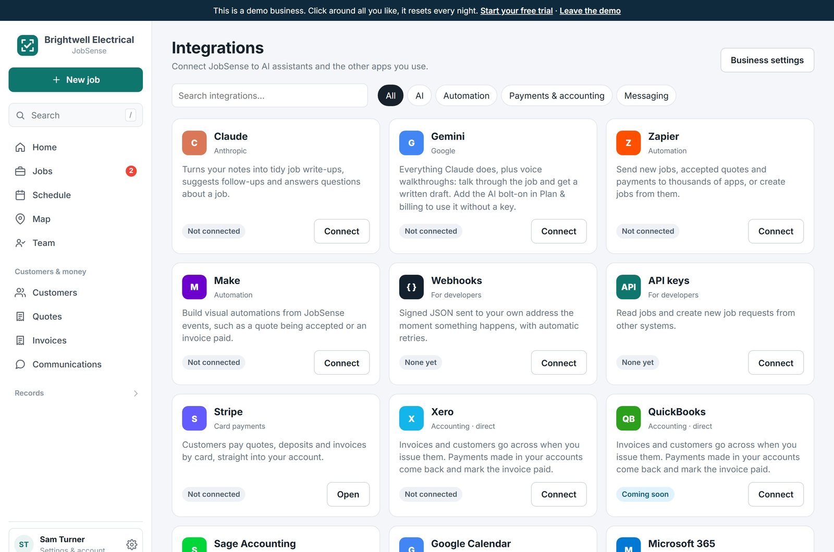The height and width of the screenshot is (552, 834).
Task: Click the QuickBooks Coming soon status pill
Action: [x=645, y=495]
